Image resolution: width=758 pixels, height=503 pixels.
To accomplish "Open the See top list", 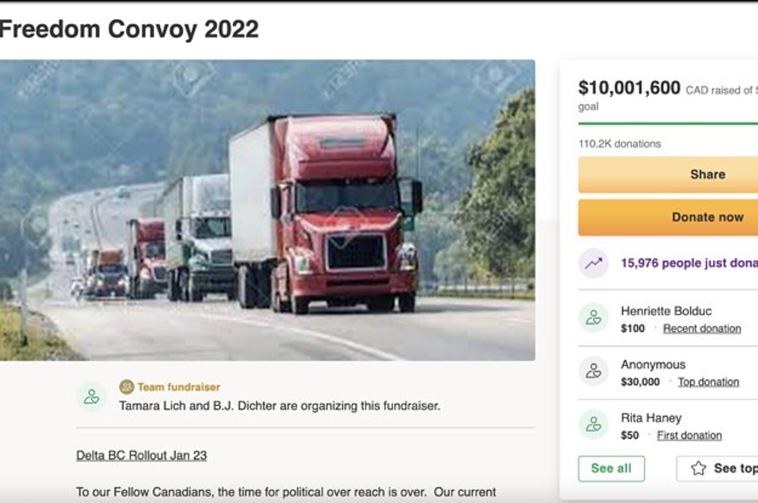I will pos(733,468).
